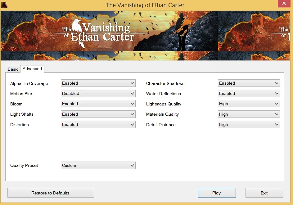
Task: Change the Distortion setting dropdown
Action: [98, 125]
